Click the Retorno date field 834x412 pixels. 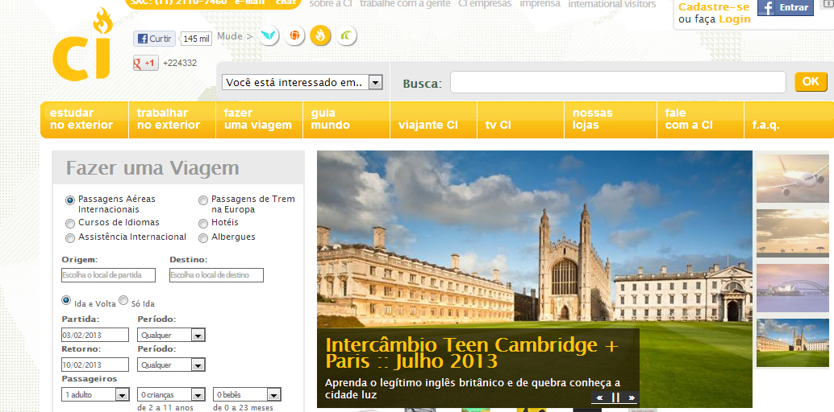click(x=95, y=365)
